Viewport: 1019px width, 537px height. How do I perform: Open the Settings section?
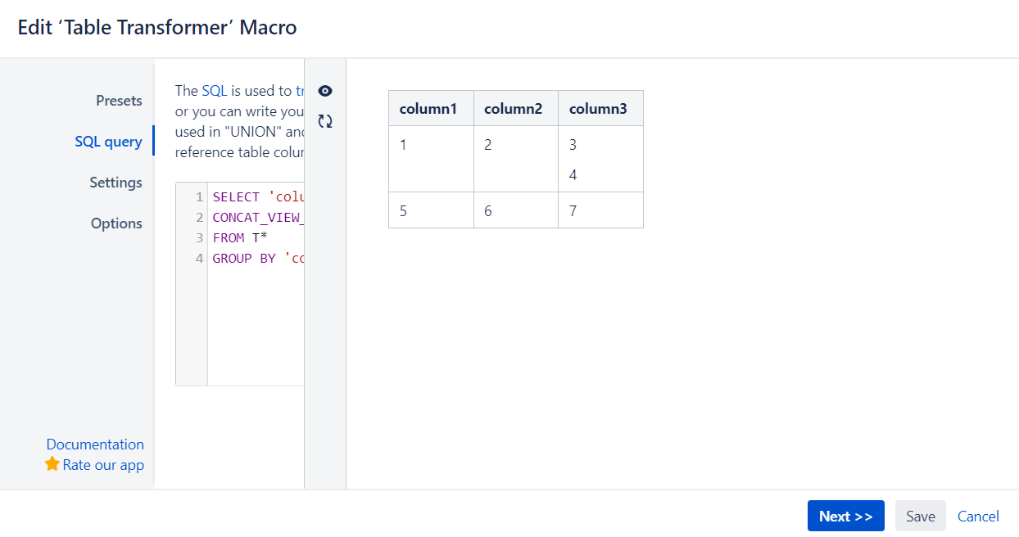pyautogui.click(x=115, y=182)
